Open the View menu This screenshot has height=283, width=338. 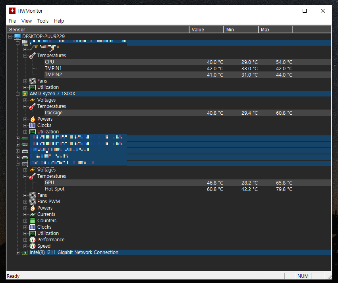point(27,21)
